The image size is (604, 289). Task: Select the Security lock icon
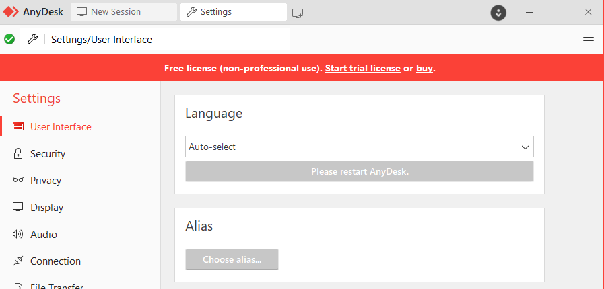(x=18, y=154)
